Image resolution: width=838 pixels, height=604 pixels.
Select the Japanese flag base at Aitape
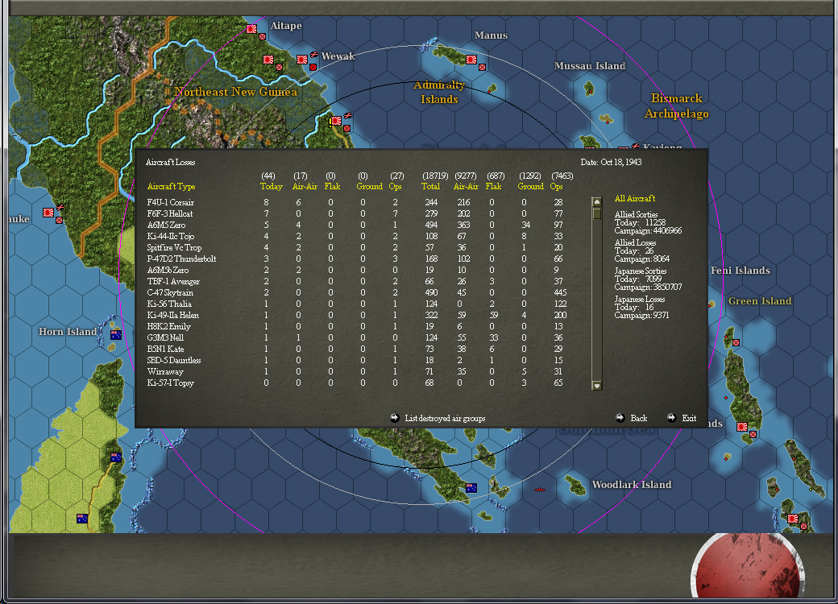click(251, 29)
